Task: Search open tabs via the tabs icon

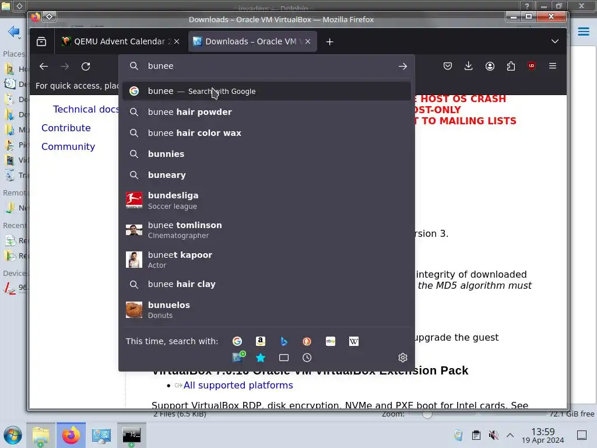Action: point(284,358)
